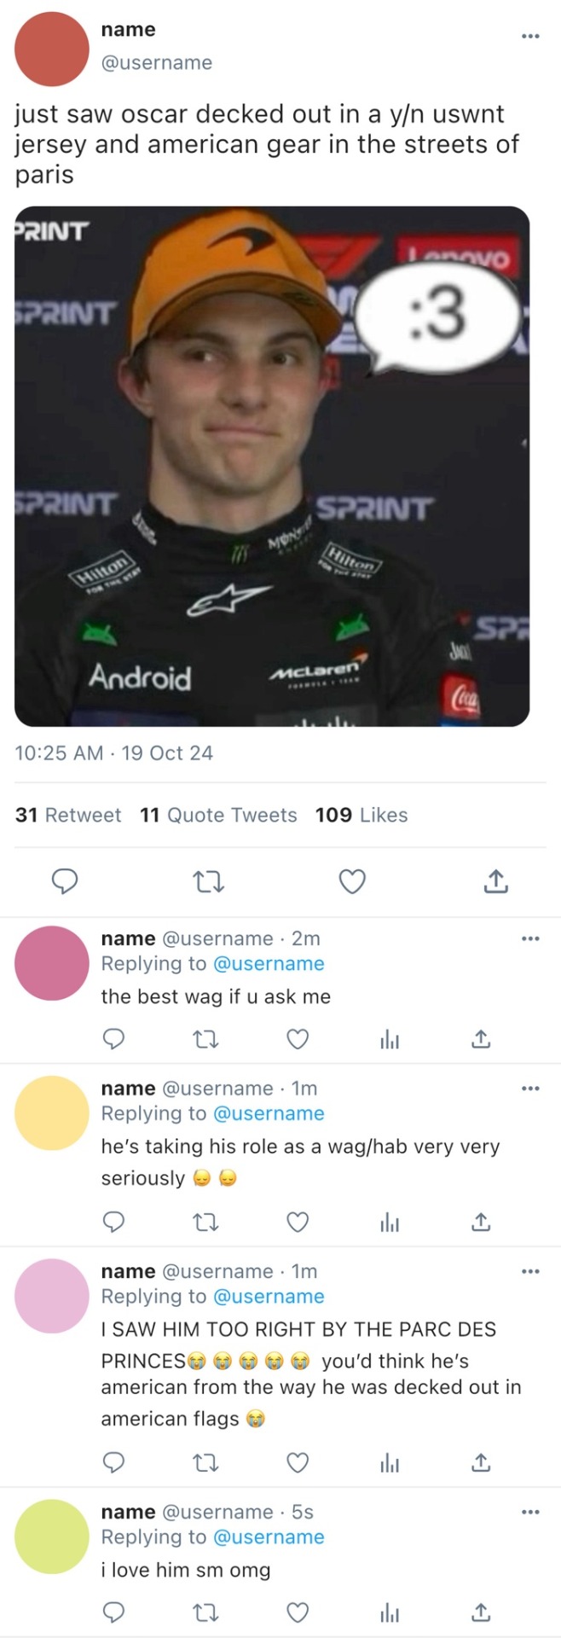View the 11 Quote Tweets
The width and height of the screenshot is (561, 1638).
pyautogui.click(x=218, y=815)
